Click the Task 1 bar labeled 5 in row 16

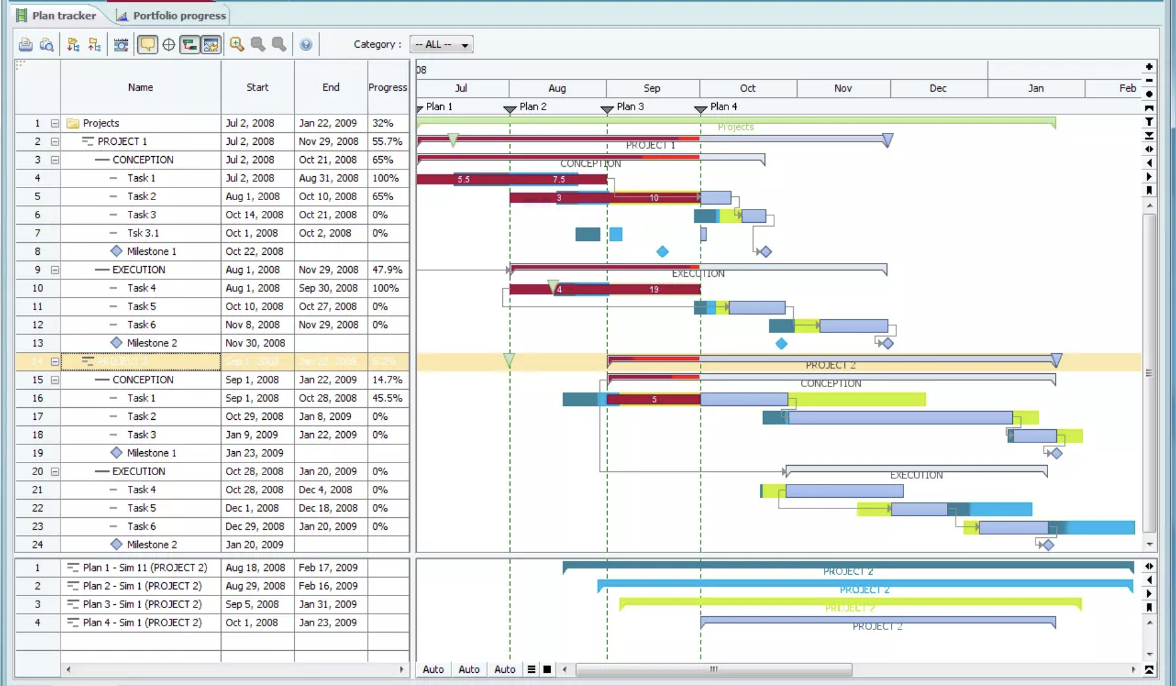(x=654, y=400)
